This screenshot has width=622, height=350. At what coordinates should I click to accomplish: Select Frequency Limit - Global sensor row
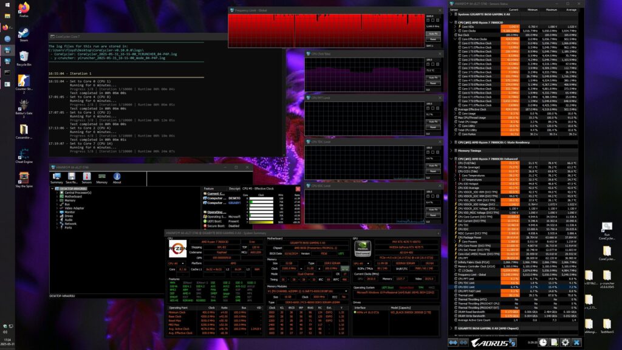point(516,275)
